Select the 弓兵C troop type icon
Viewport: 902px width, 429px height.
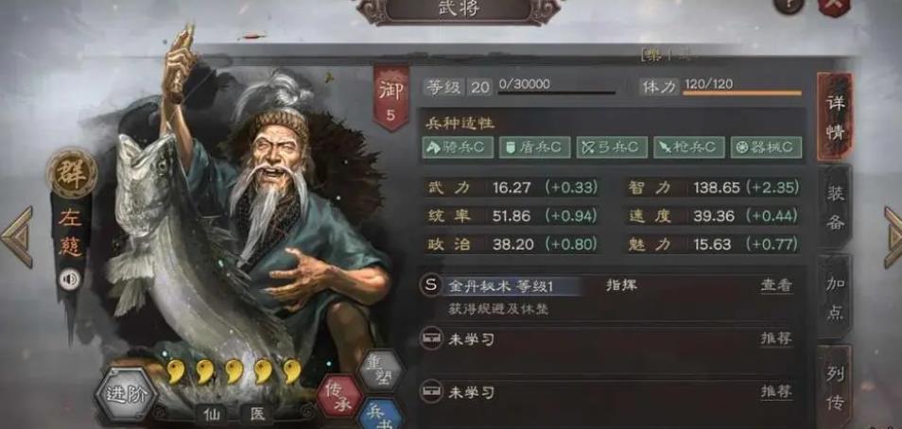pyautogui.click(x=612, y=147)
